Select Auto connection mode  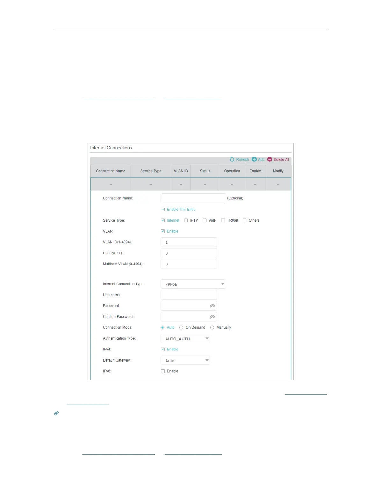[162, 328]
